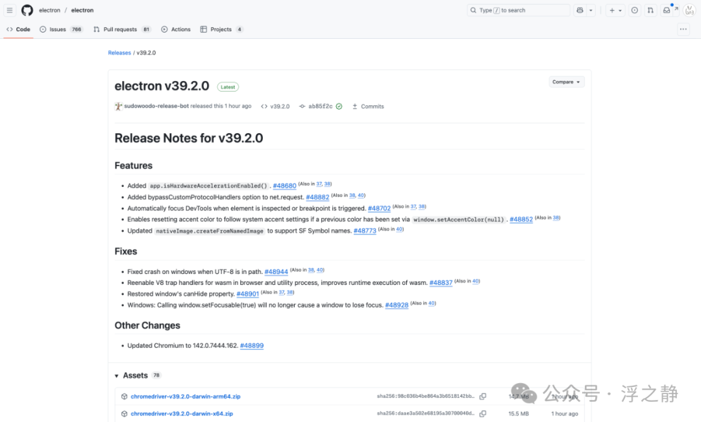Viewport: 701px width, 422px height.
Task: Open pull request #48901
Action: click(248, 294)
